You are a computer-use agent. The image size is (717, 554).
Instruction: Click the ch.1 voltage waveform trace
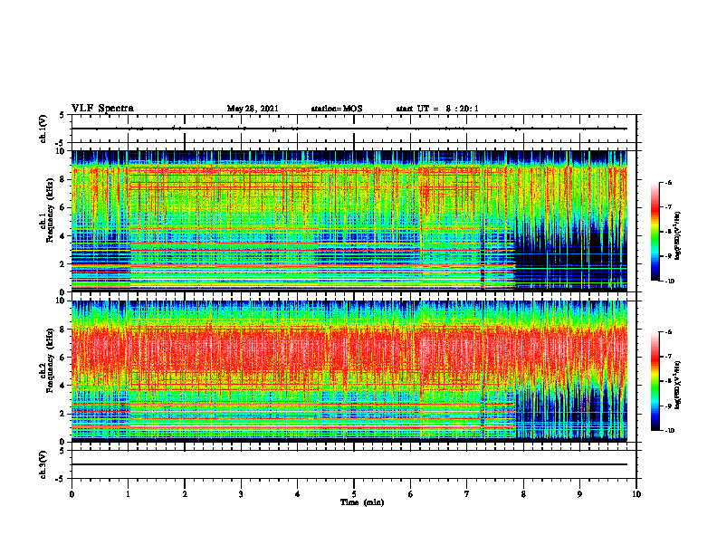click(x=349, y=129)
